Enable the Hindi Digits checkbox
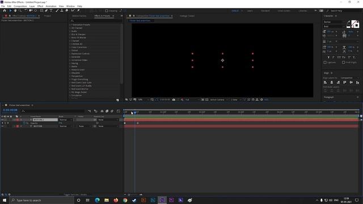 point(344,62)
